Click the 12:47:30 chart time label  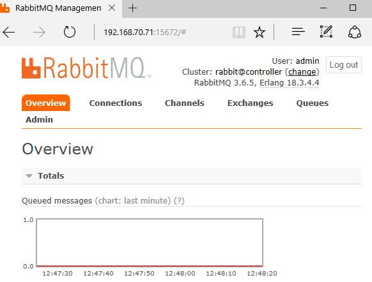58,274
